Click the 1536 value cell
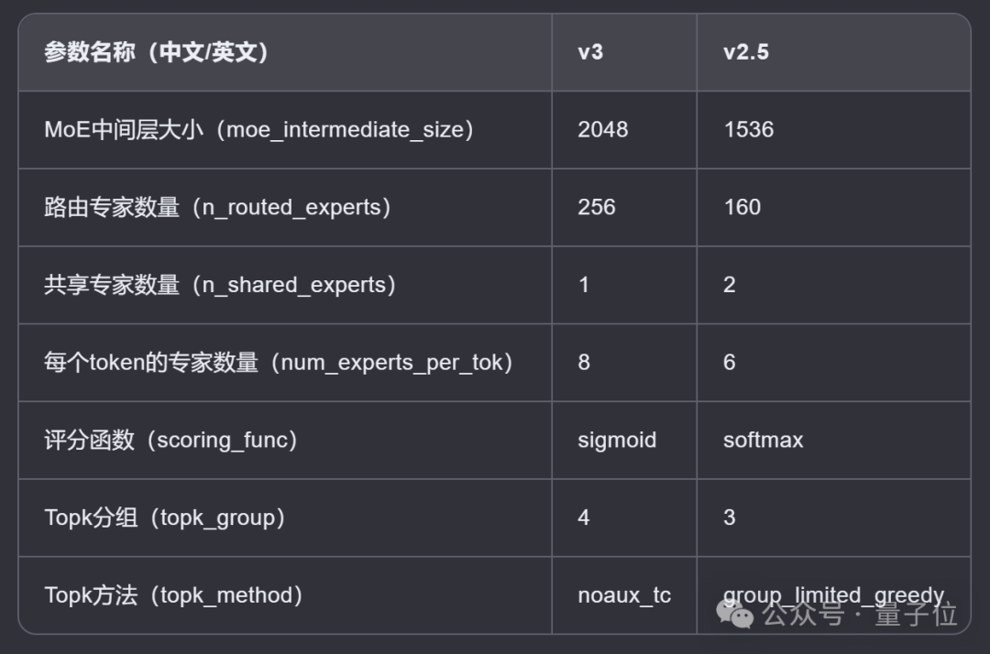The image size is (990, 654). point(748,130)
